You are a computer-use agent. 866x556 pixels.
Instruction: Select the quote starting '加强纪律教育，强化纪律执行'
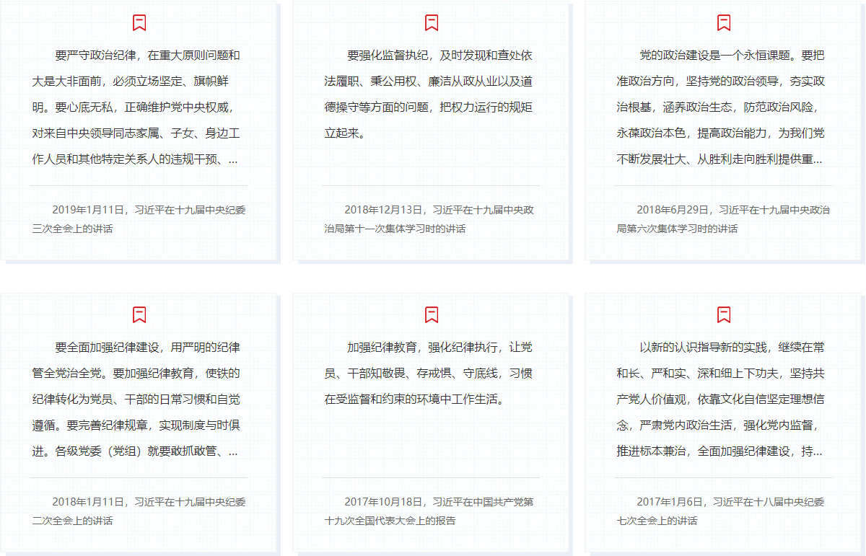(430, 374)
